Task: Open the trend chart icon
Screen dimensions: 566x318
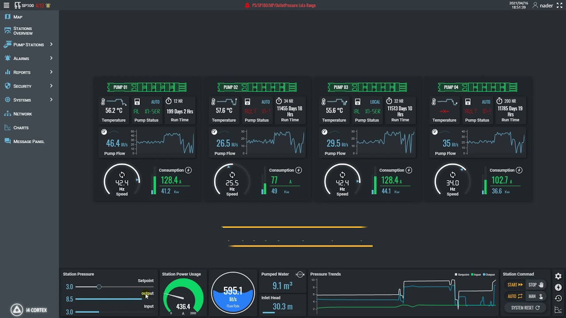Action: pos(558,310)
